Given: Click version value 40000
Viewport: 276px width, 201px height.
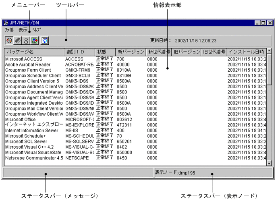Looking at the screenshot, I should (x=123, y=64).
